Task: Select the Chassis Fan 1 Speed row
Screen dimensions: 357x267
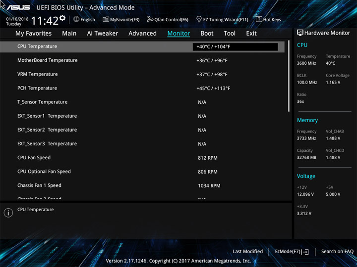Action: 142,185
